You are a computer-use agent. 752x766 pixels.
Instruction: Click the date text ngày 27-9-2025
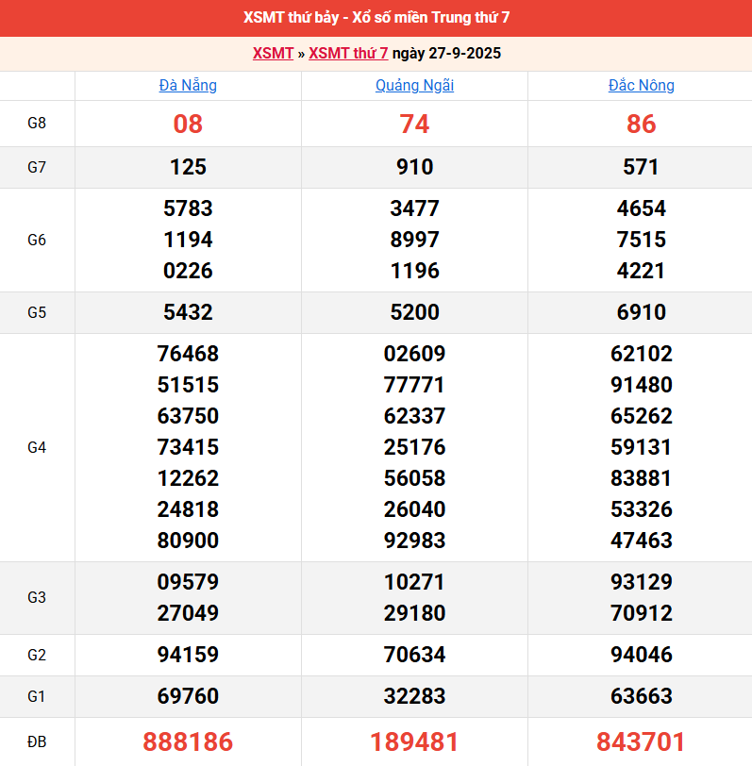(446, 54)
